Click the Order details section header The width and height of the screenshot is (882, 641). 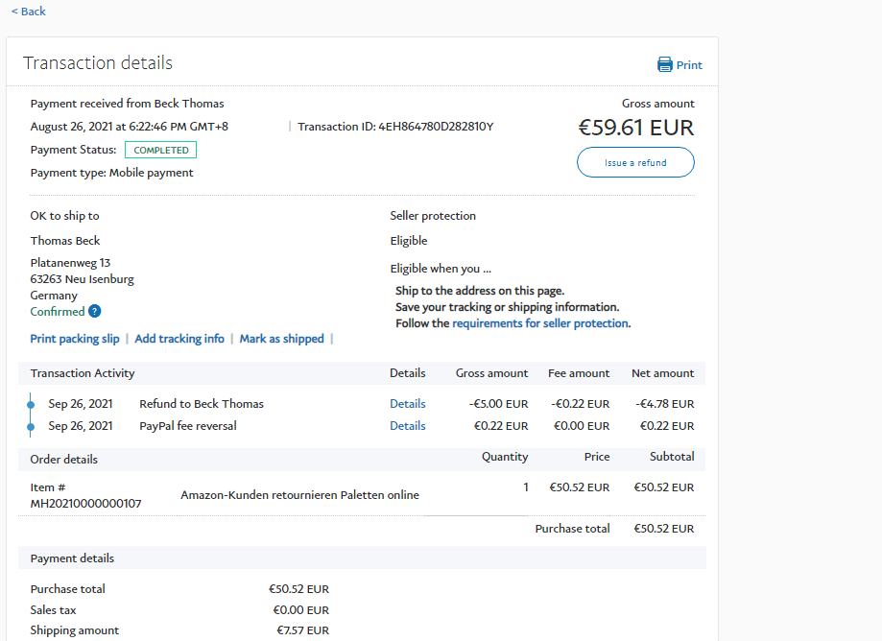pos(63,460)
